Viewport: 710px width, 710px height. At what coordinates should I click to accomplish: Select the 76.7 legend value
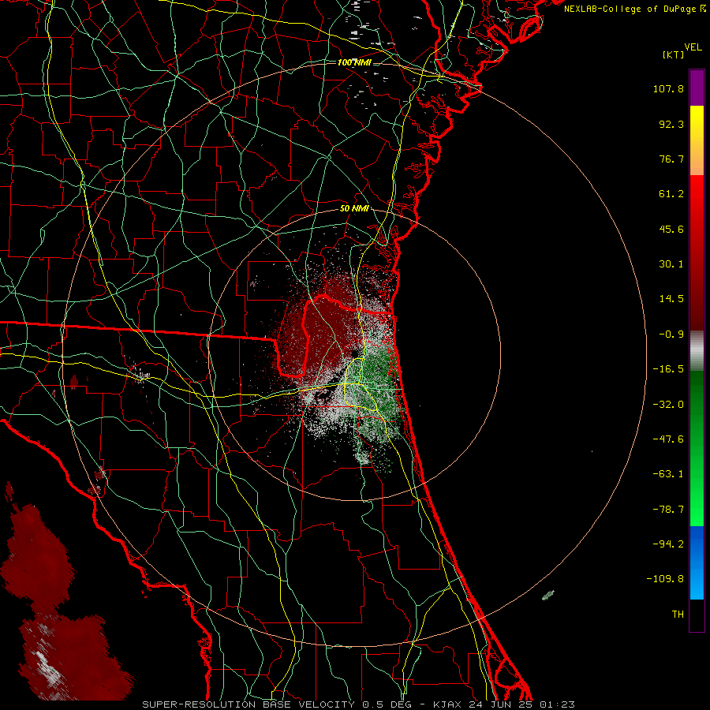click(x=671, y=159)
